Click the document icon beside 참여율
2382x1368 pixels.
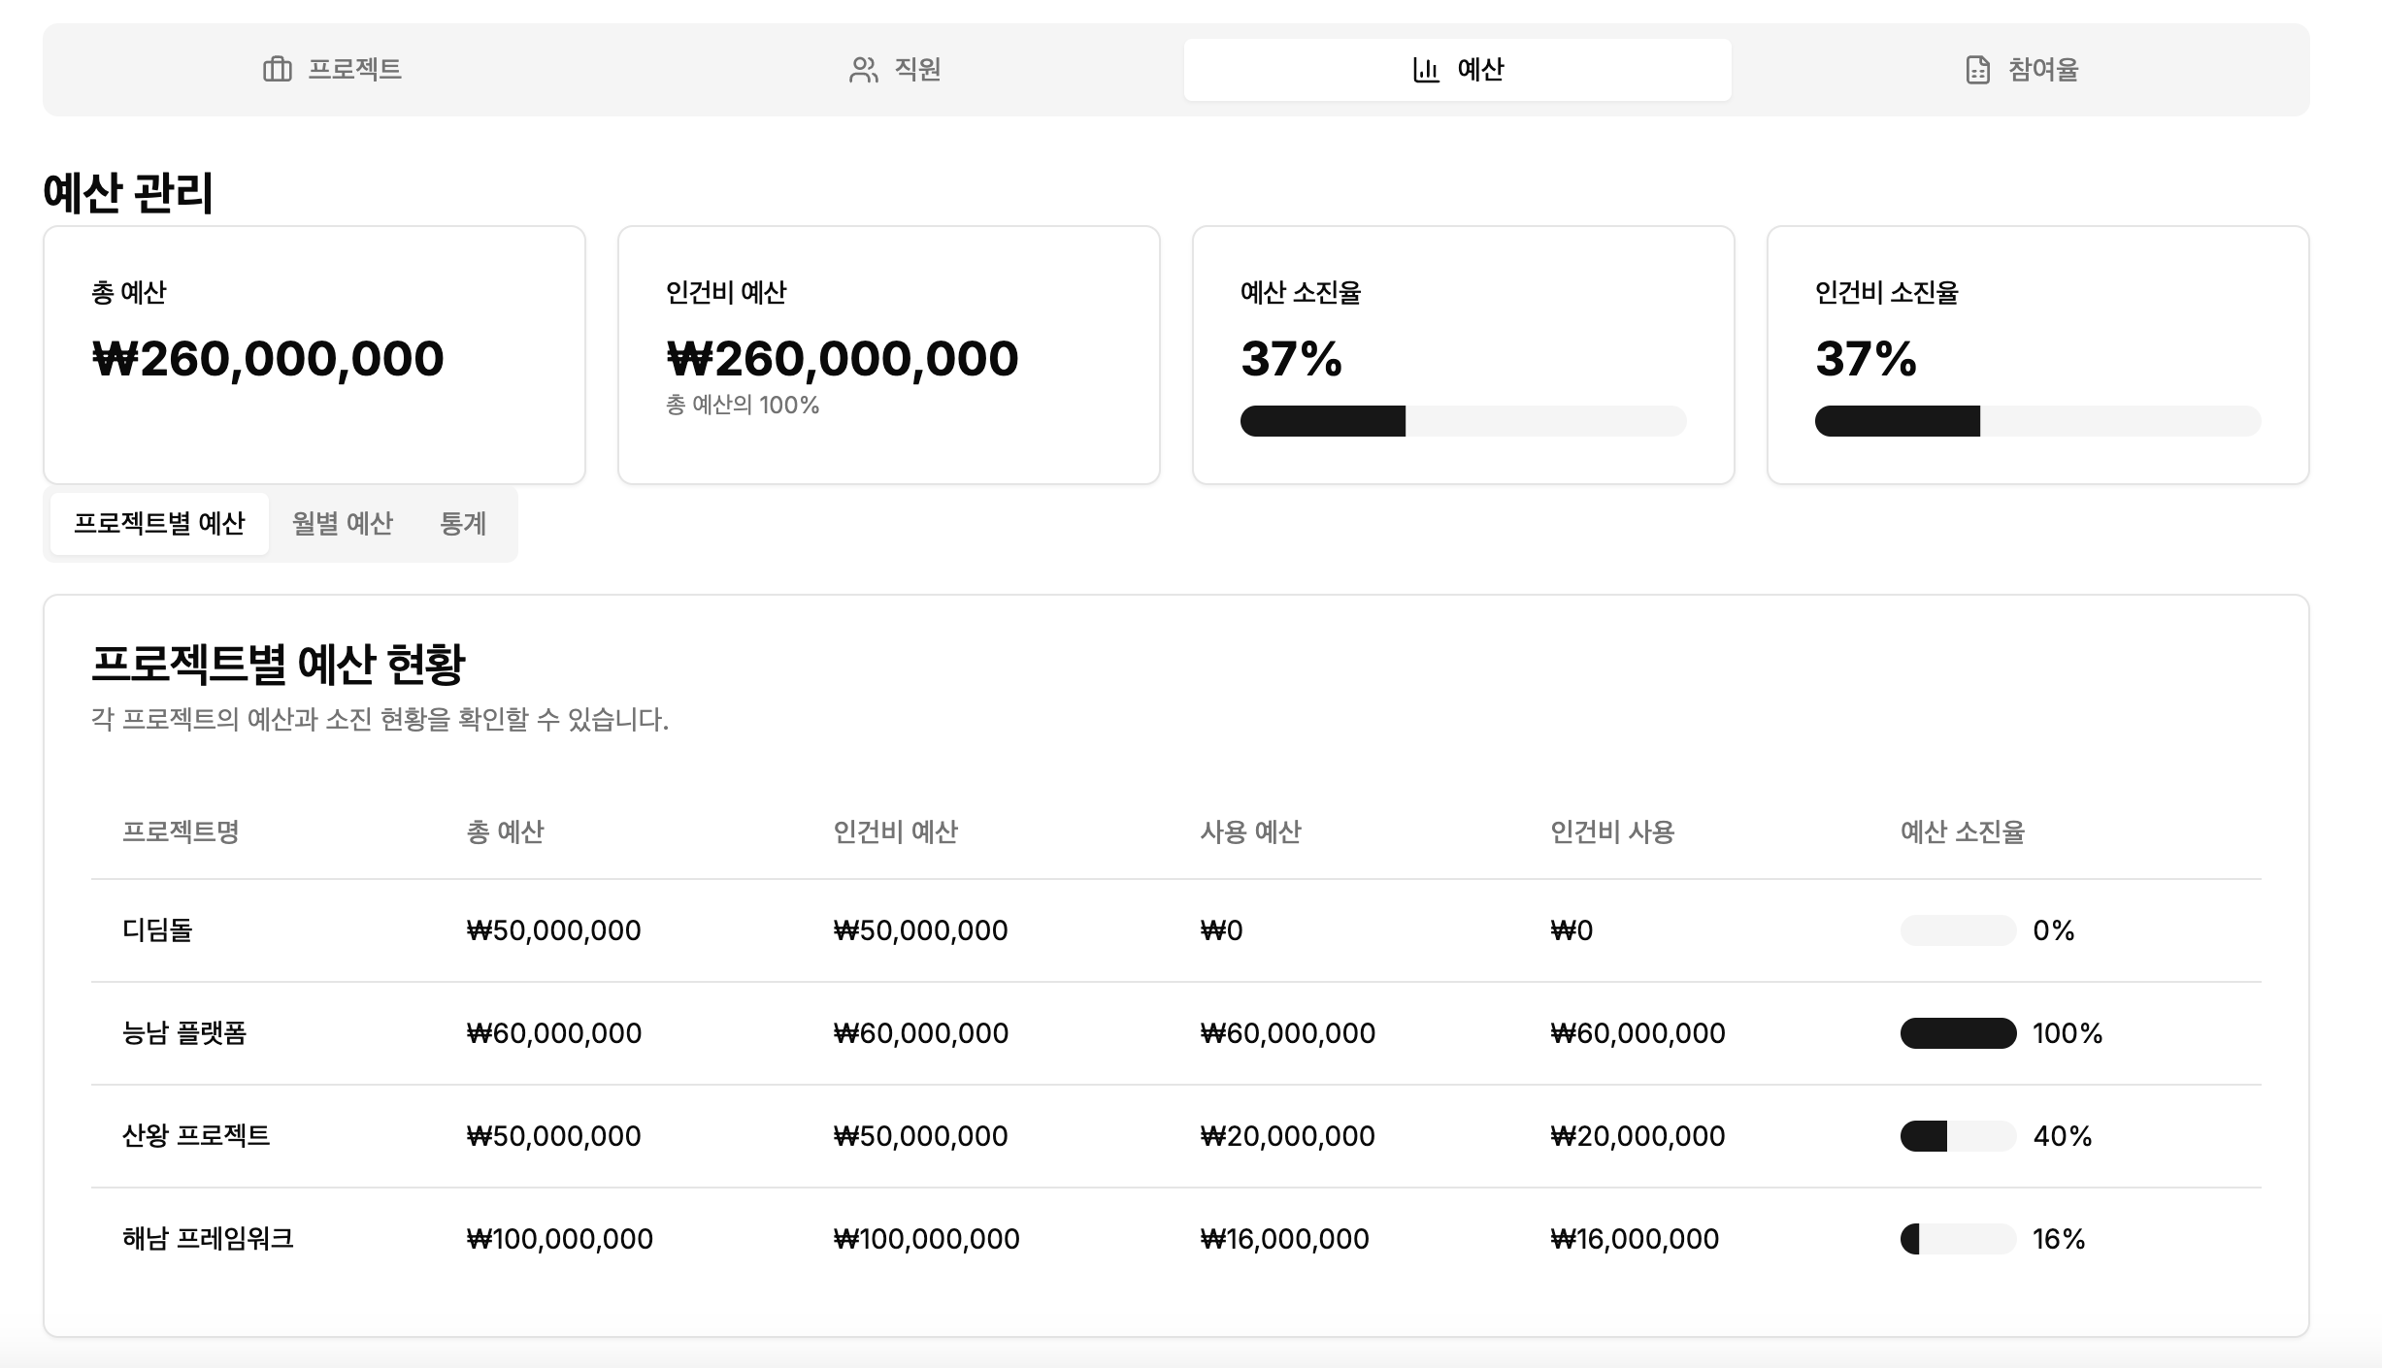click(1977, 70)
